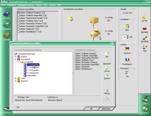The width and height of the screenshot is (151, 116).
Task: Open the Hilfe menu
Action: 59,5
